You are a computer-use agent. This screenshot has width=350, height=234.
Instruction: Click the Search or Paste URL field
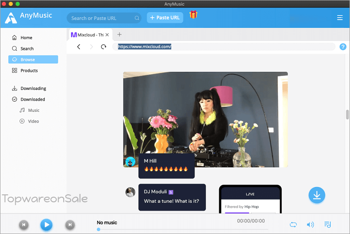coord(104,18)
